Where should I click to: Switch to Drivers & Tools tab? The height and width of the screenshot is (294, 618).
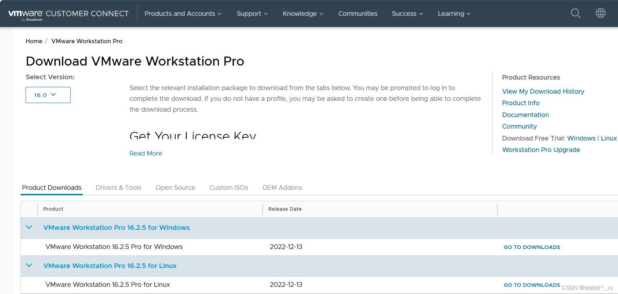click(119, 188)
